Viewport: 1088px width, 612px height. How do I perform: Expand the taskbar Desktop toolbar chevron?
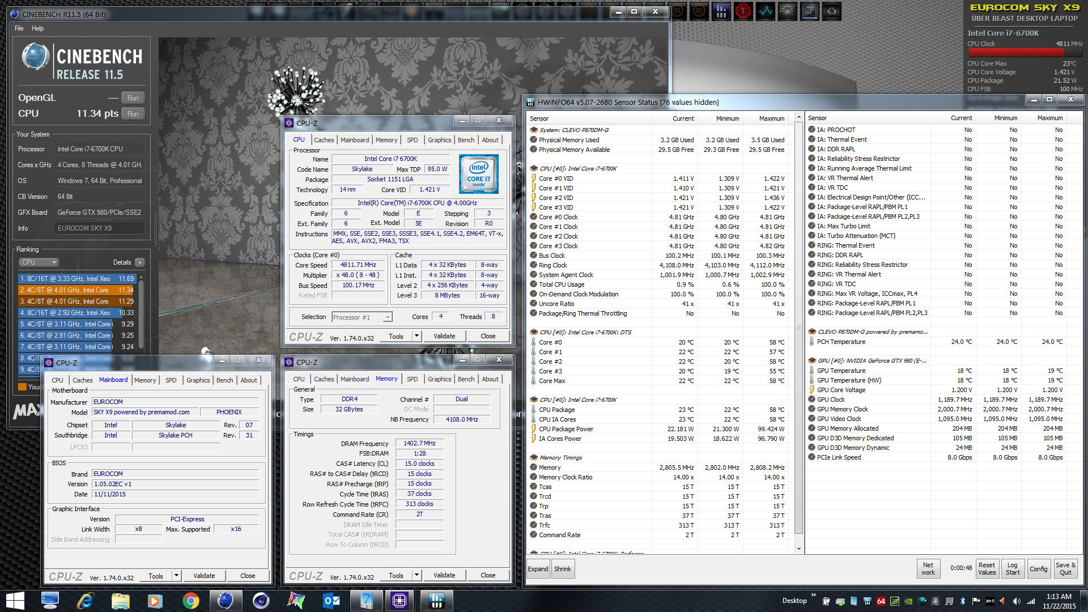[814, 595]
